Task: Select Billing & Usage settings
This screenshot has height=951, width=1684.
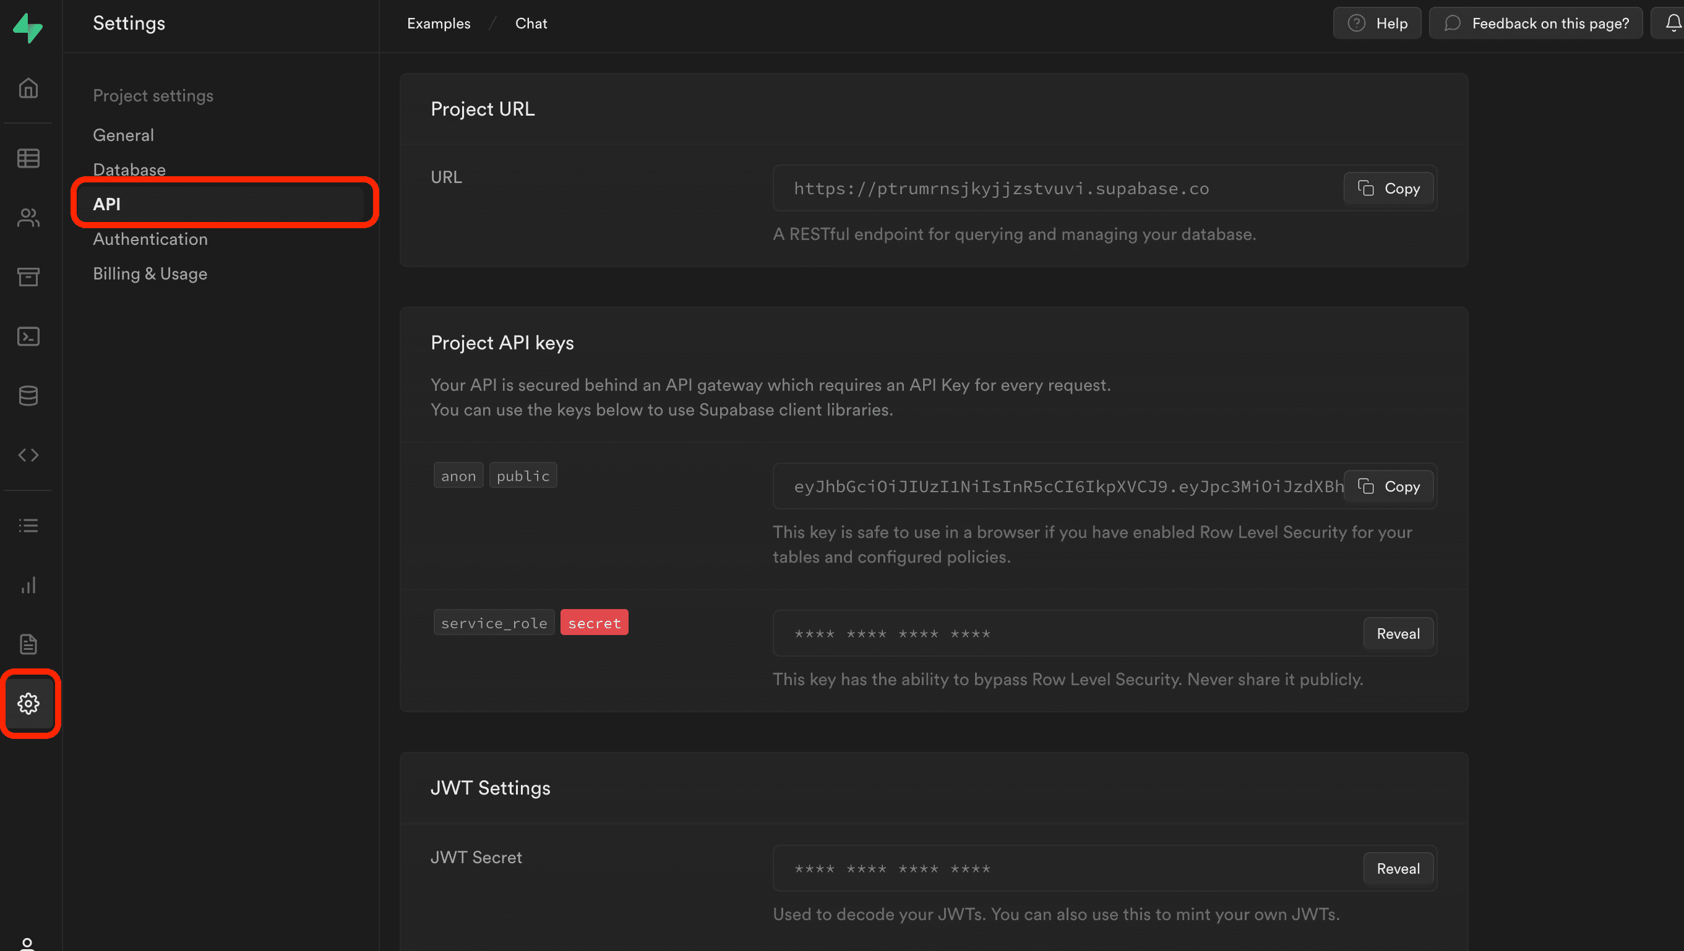Action: point(150,274)
